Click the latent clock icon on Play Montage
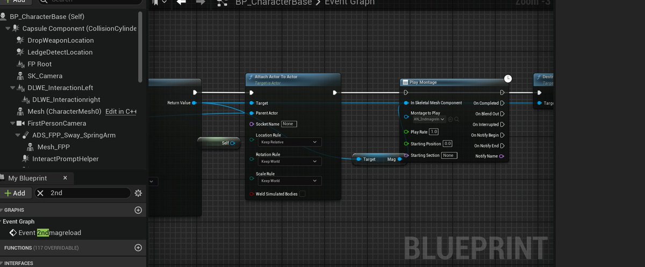This screenshot has height=267, width=645. [x=507, y=78]
